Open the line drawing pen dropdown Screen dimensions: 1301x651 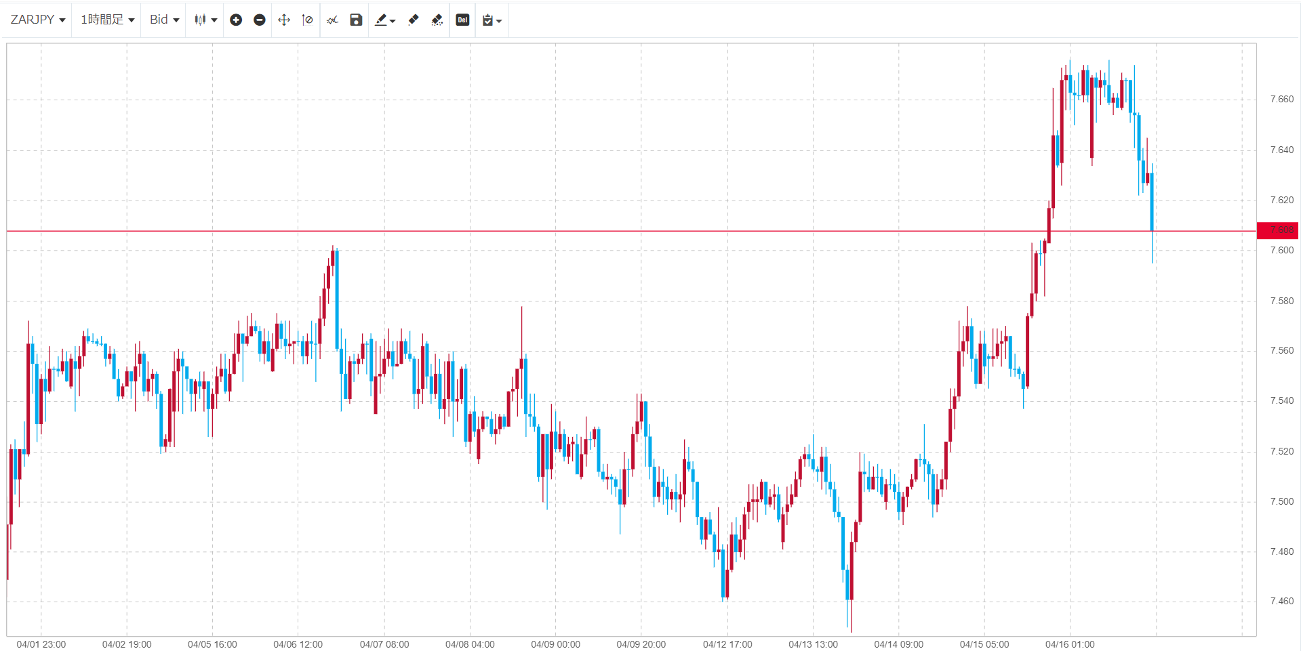point(385,20)
